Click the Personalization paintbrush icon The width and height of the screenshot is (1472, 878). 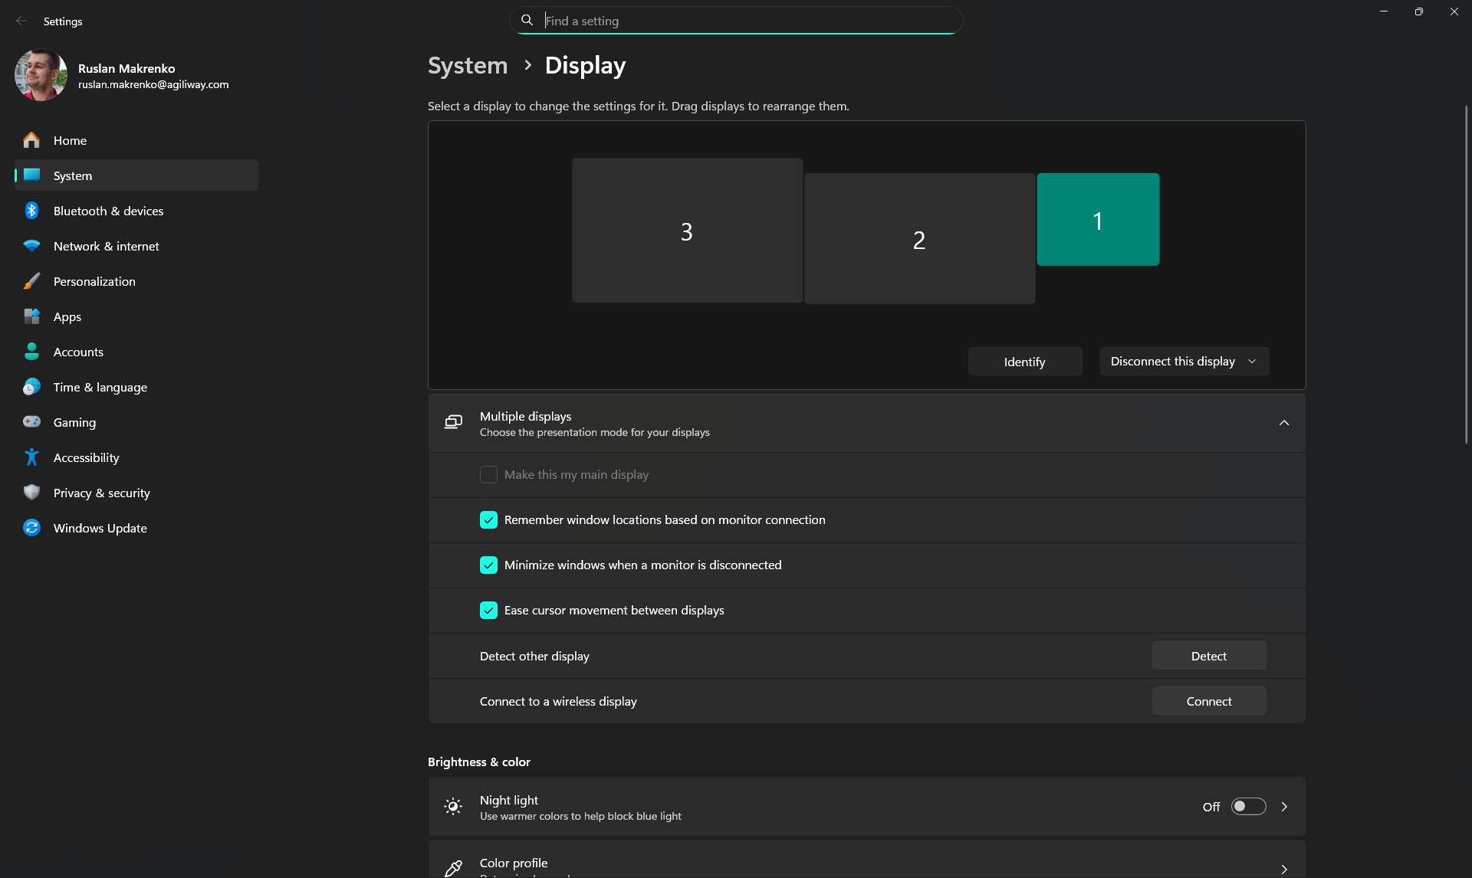point(31,281)
